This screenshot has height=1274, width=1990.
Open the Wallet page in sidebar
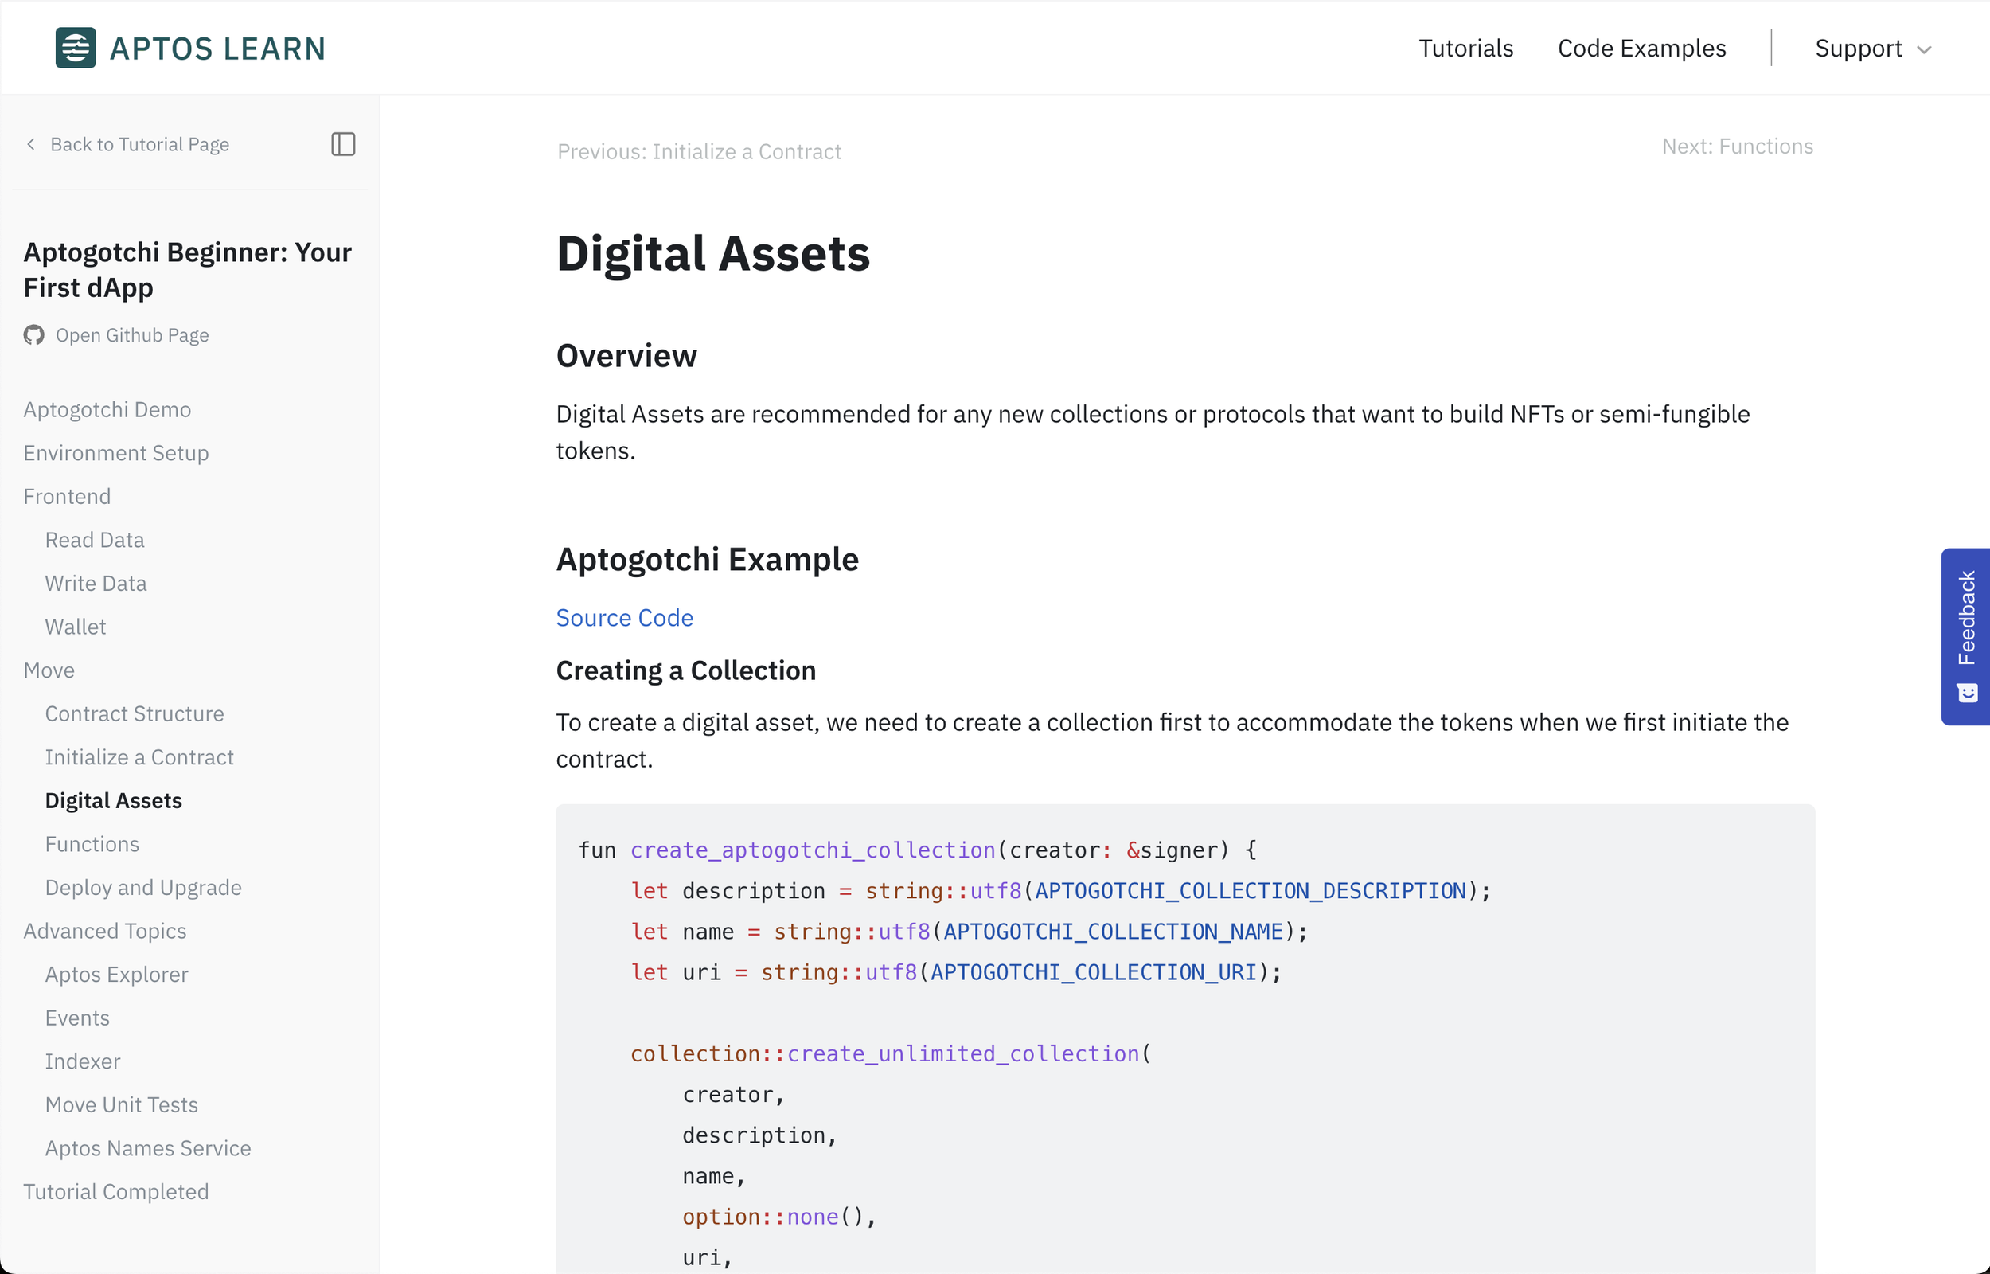tap(76, 626)
